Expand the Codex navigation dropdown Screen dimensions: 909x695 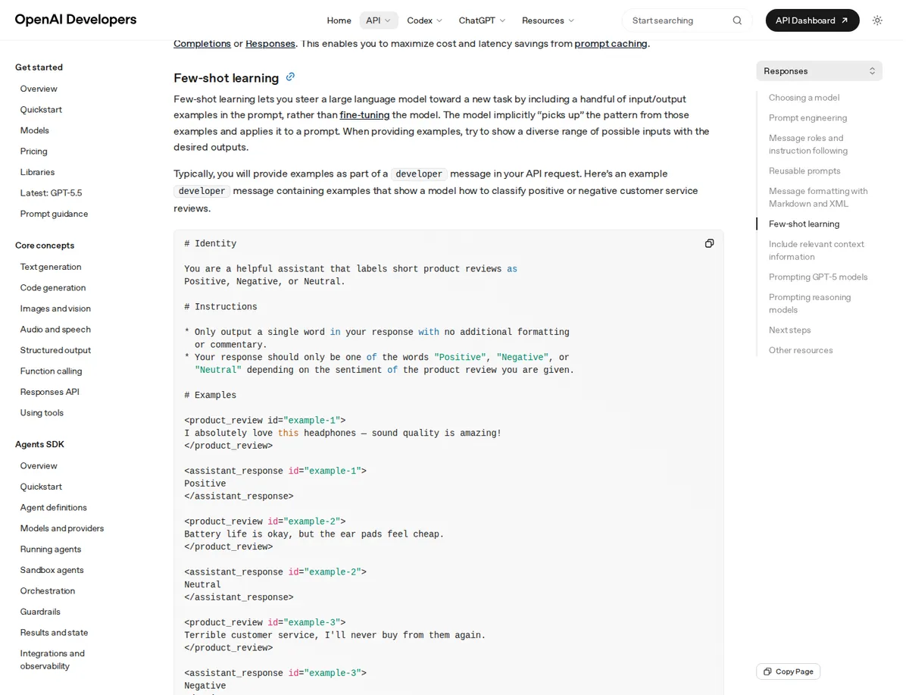425,20
